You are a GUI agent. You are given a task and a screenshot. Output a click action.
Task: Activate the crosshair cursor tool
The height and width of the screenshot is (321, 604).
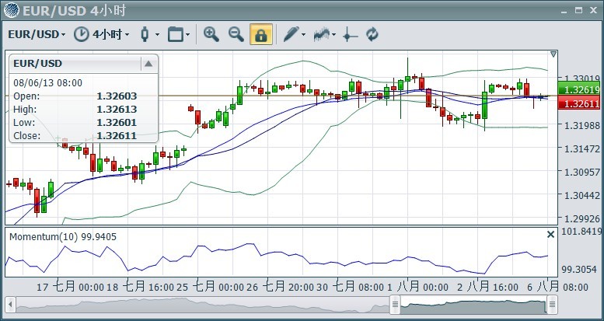coord(350,35)
